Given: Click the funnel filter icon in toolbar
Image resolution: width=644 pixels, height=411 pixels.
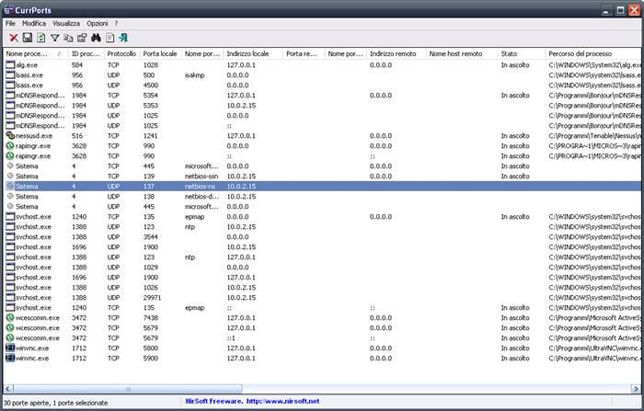Looking at the screenshot, I should pos(54,38).
